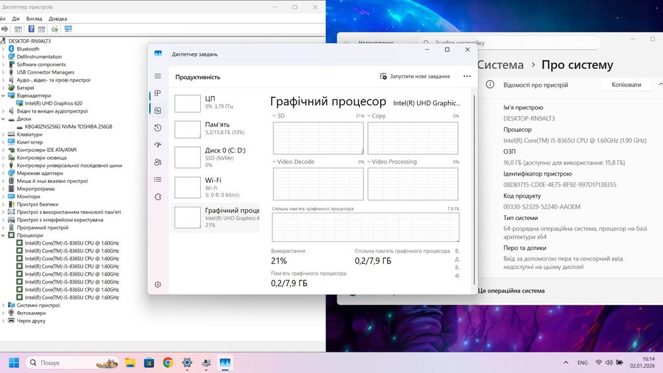Expand Клавіатури node in Device Manager

pyautogui.click(x=3, y=134)
